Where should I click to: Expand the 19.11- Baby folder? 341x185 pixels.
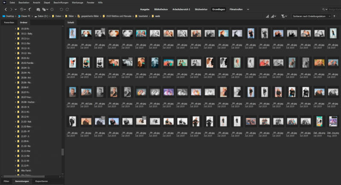[15, 34]
